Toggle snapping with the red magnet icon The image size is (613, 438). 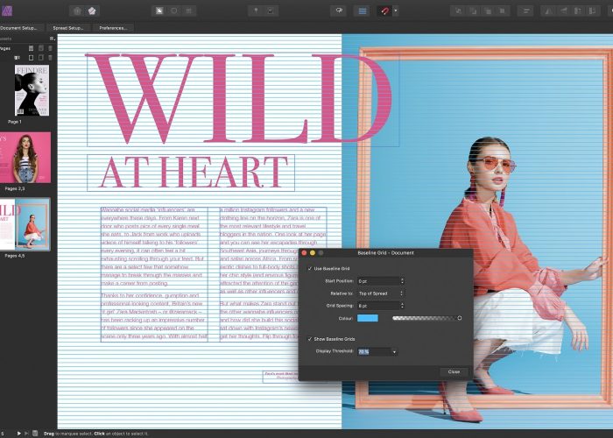coord(384,11)
